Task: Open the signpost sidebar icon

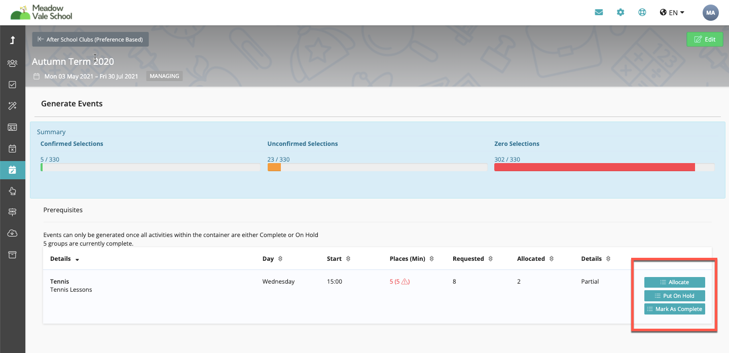Action: tap(13, 212)
